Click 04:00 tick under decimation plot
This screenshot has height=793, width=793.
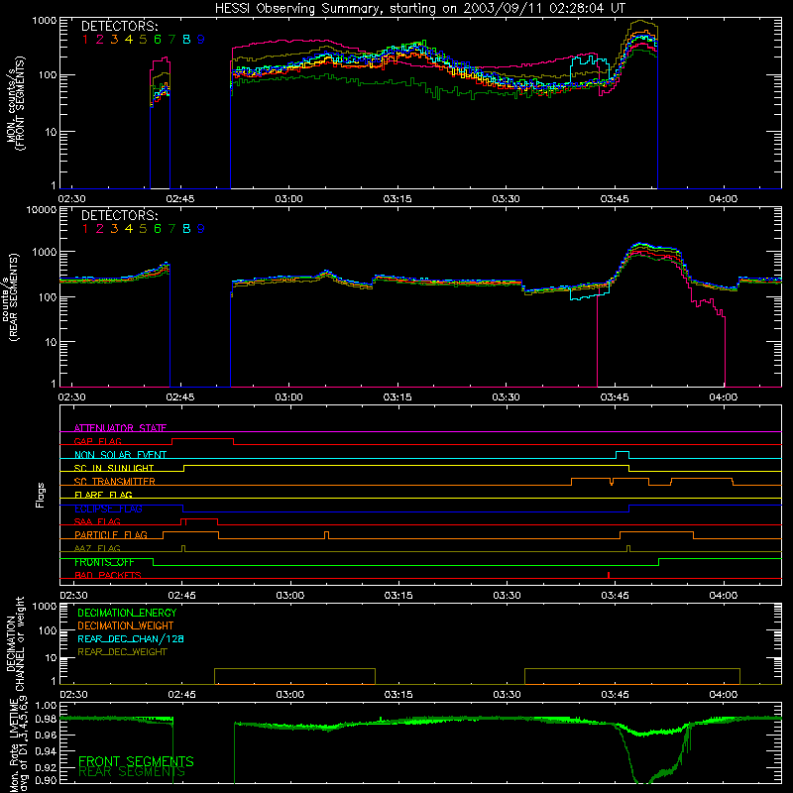point(724,695)
